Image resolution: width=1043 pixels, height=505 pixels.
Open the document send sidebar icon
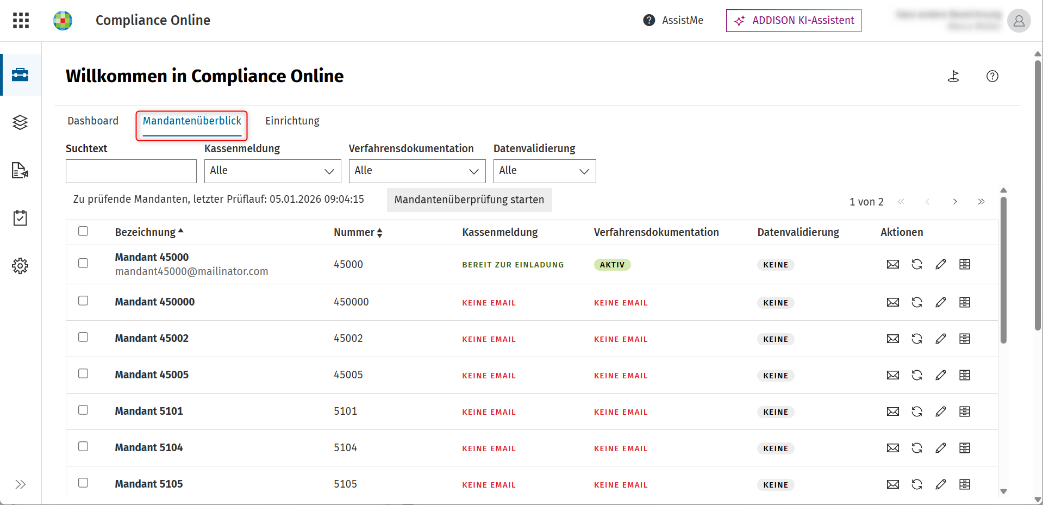point(20,170)
